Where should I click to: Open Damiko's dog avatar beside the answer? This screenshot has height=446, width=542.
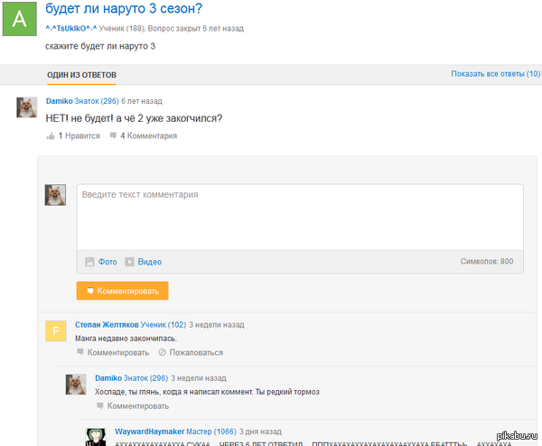pyautogui.click(x=26, y=107)
